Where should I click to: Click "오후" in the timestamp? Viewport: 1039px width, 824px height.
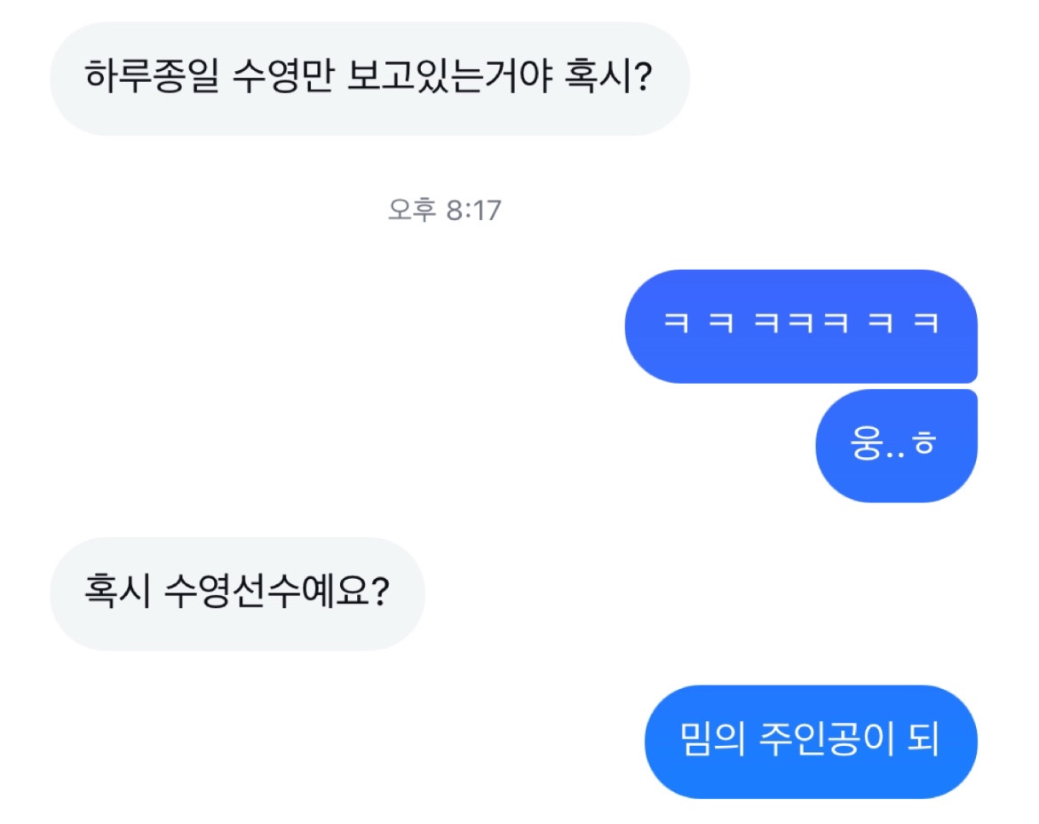coord(411,210)
